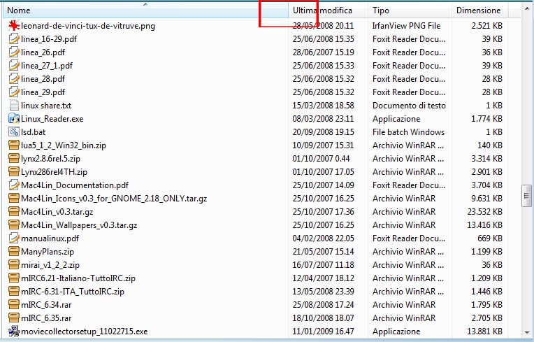Click the PDF icon of Mac4Lin_Documentation.pdf
534x342 pixels.
(14, 185)
